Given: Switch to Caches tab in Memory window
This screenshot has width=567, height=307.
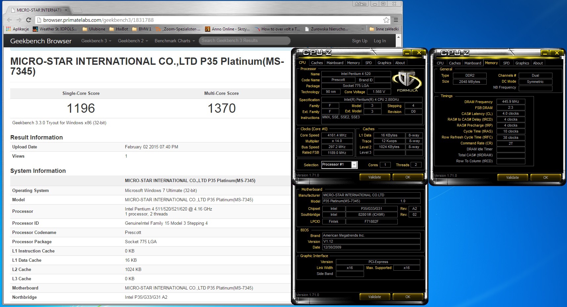Looking at the screenshot, I should tap(455, 63).
